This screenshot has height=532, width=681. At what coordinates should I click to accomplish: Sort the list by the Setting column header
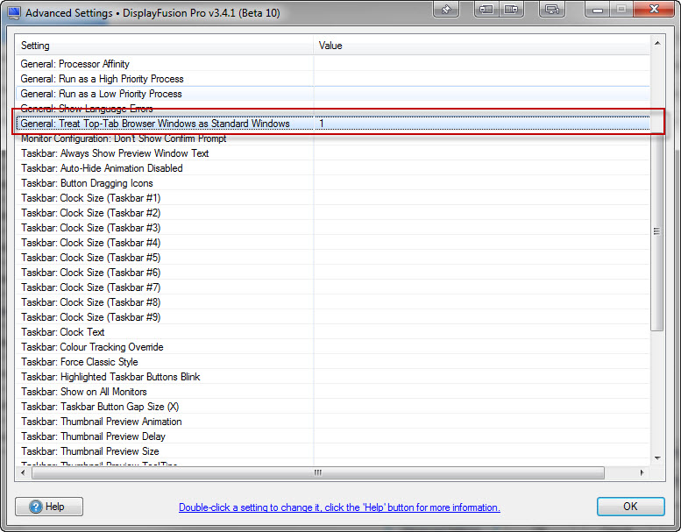[x=165, y=45]
